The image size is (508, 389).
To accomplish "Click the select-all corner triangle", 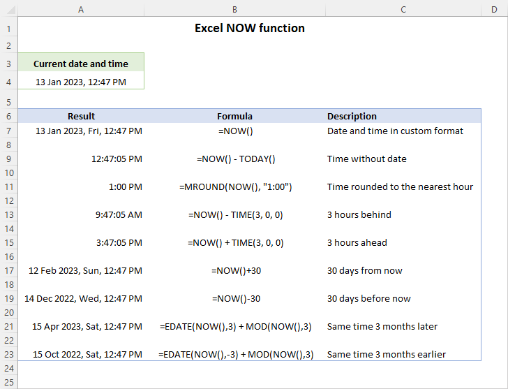I will point(11,10).
